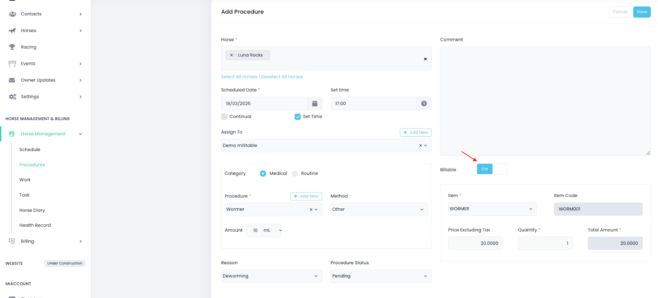The width and height of the screenshot is (658, 298).
Task: Click the Select All Horses link
Action: (x=239, y=77)
